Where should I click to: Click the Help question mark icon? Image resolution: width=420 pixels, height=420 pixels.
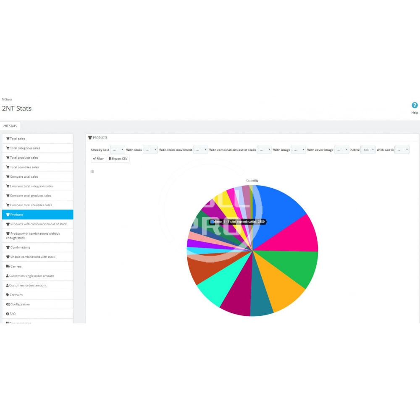(415, 105)
